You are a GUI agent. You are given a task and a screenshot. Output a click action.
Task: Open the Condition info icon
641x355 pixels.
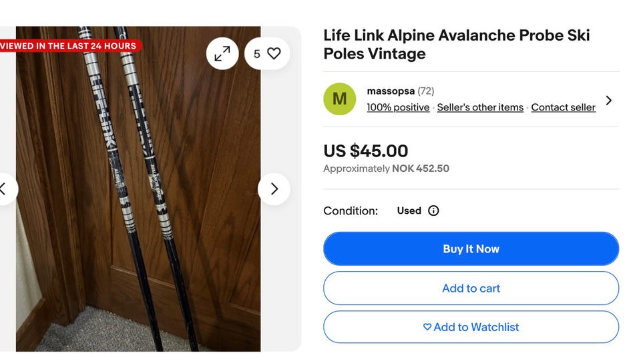tap(433, 210)
